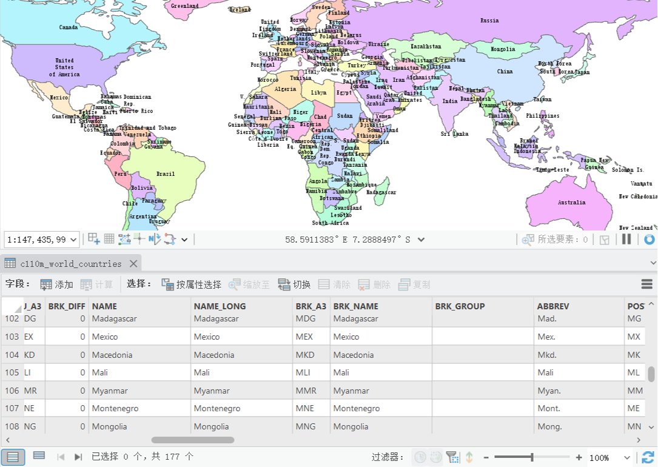The height and width of the screenshot is (467, 658).
Task: Click the Clear selection button
Action: click(x=334, y=284)
